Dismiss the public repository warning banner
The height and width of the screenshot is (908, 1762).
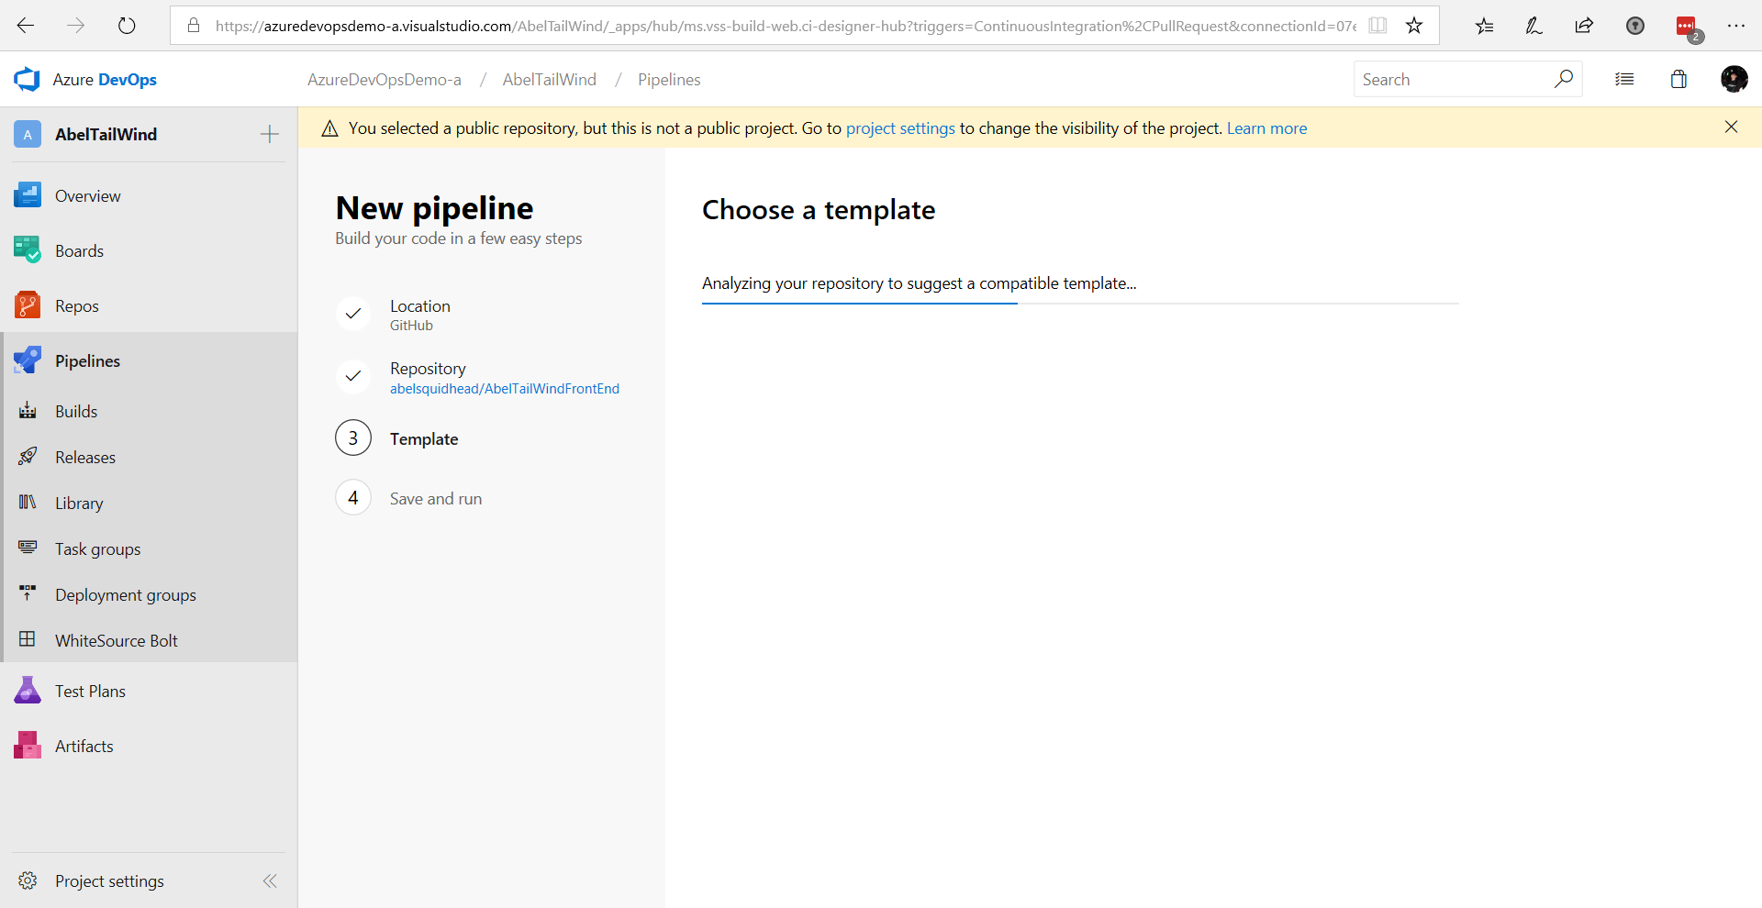click(x=1731, y=127)
